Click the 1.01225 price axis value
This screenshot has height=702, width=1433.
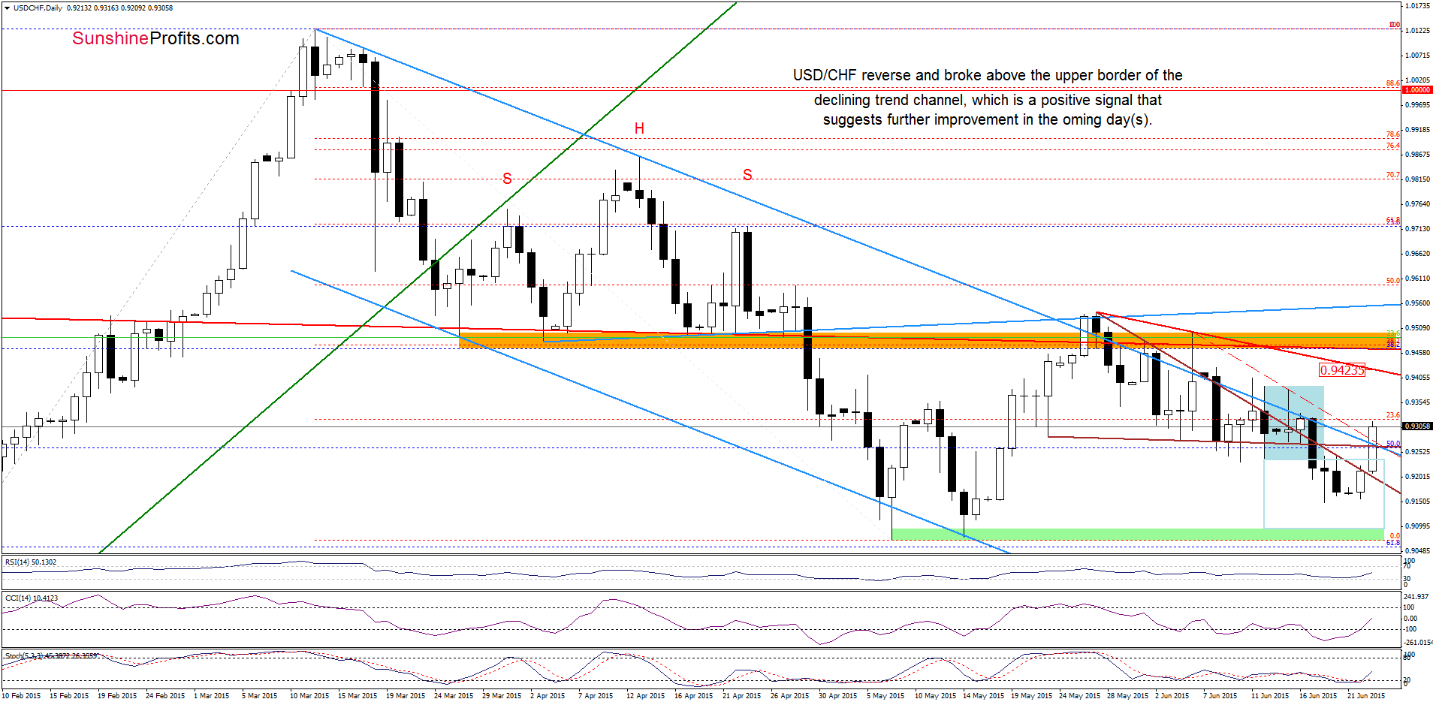click(1417, 31)
